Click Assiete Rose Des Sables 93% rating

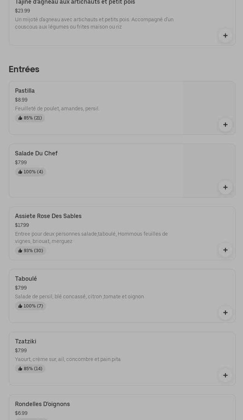point(31,251)
